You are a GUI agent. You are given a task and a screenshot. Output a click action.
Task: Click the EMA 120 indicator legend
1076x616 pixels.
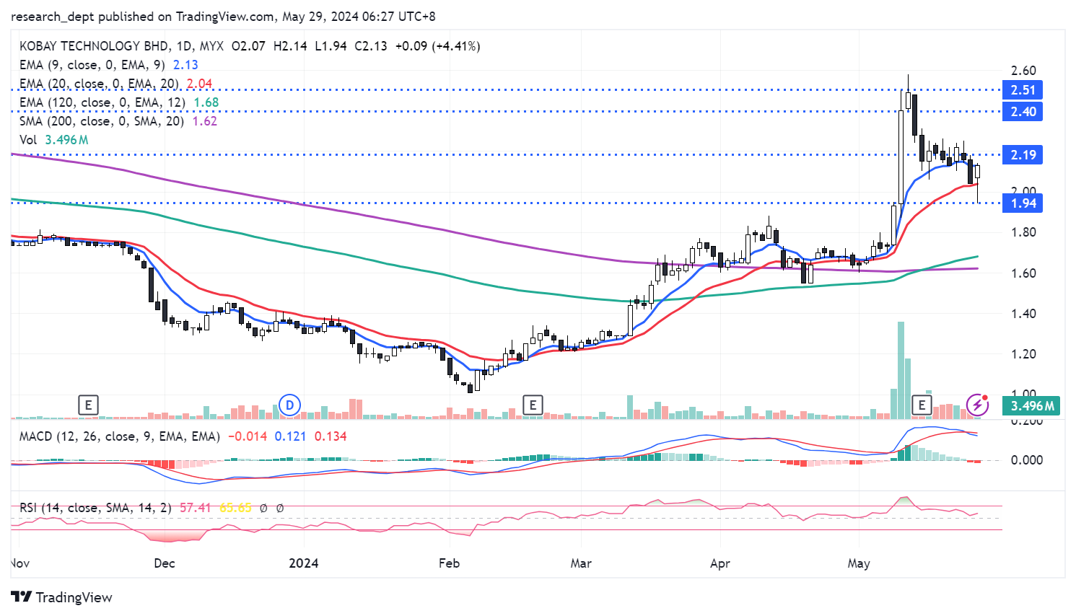(102, 102)
